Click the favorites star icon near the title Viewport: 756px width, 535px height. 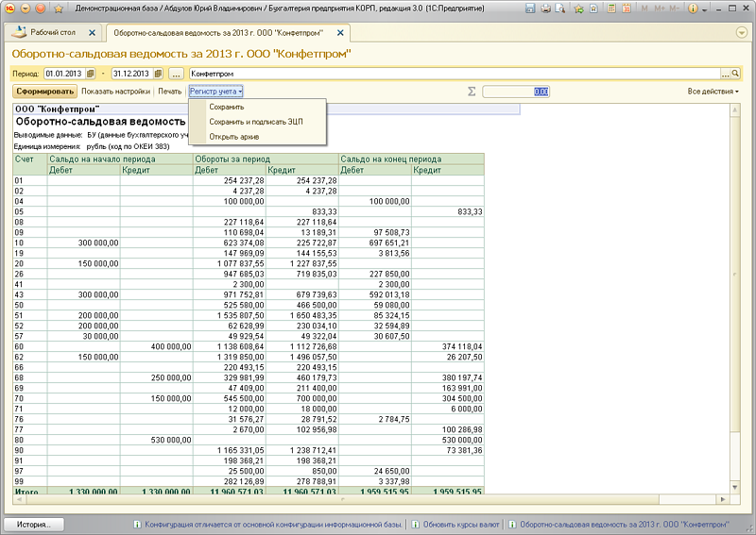(60, 8)
